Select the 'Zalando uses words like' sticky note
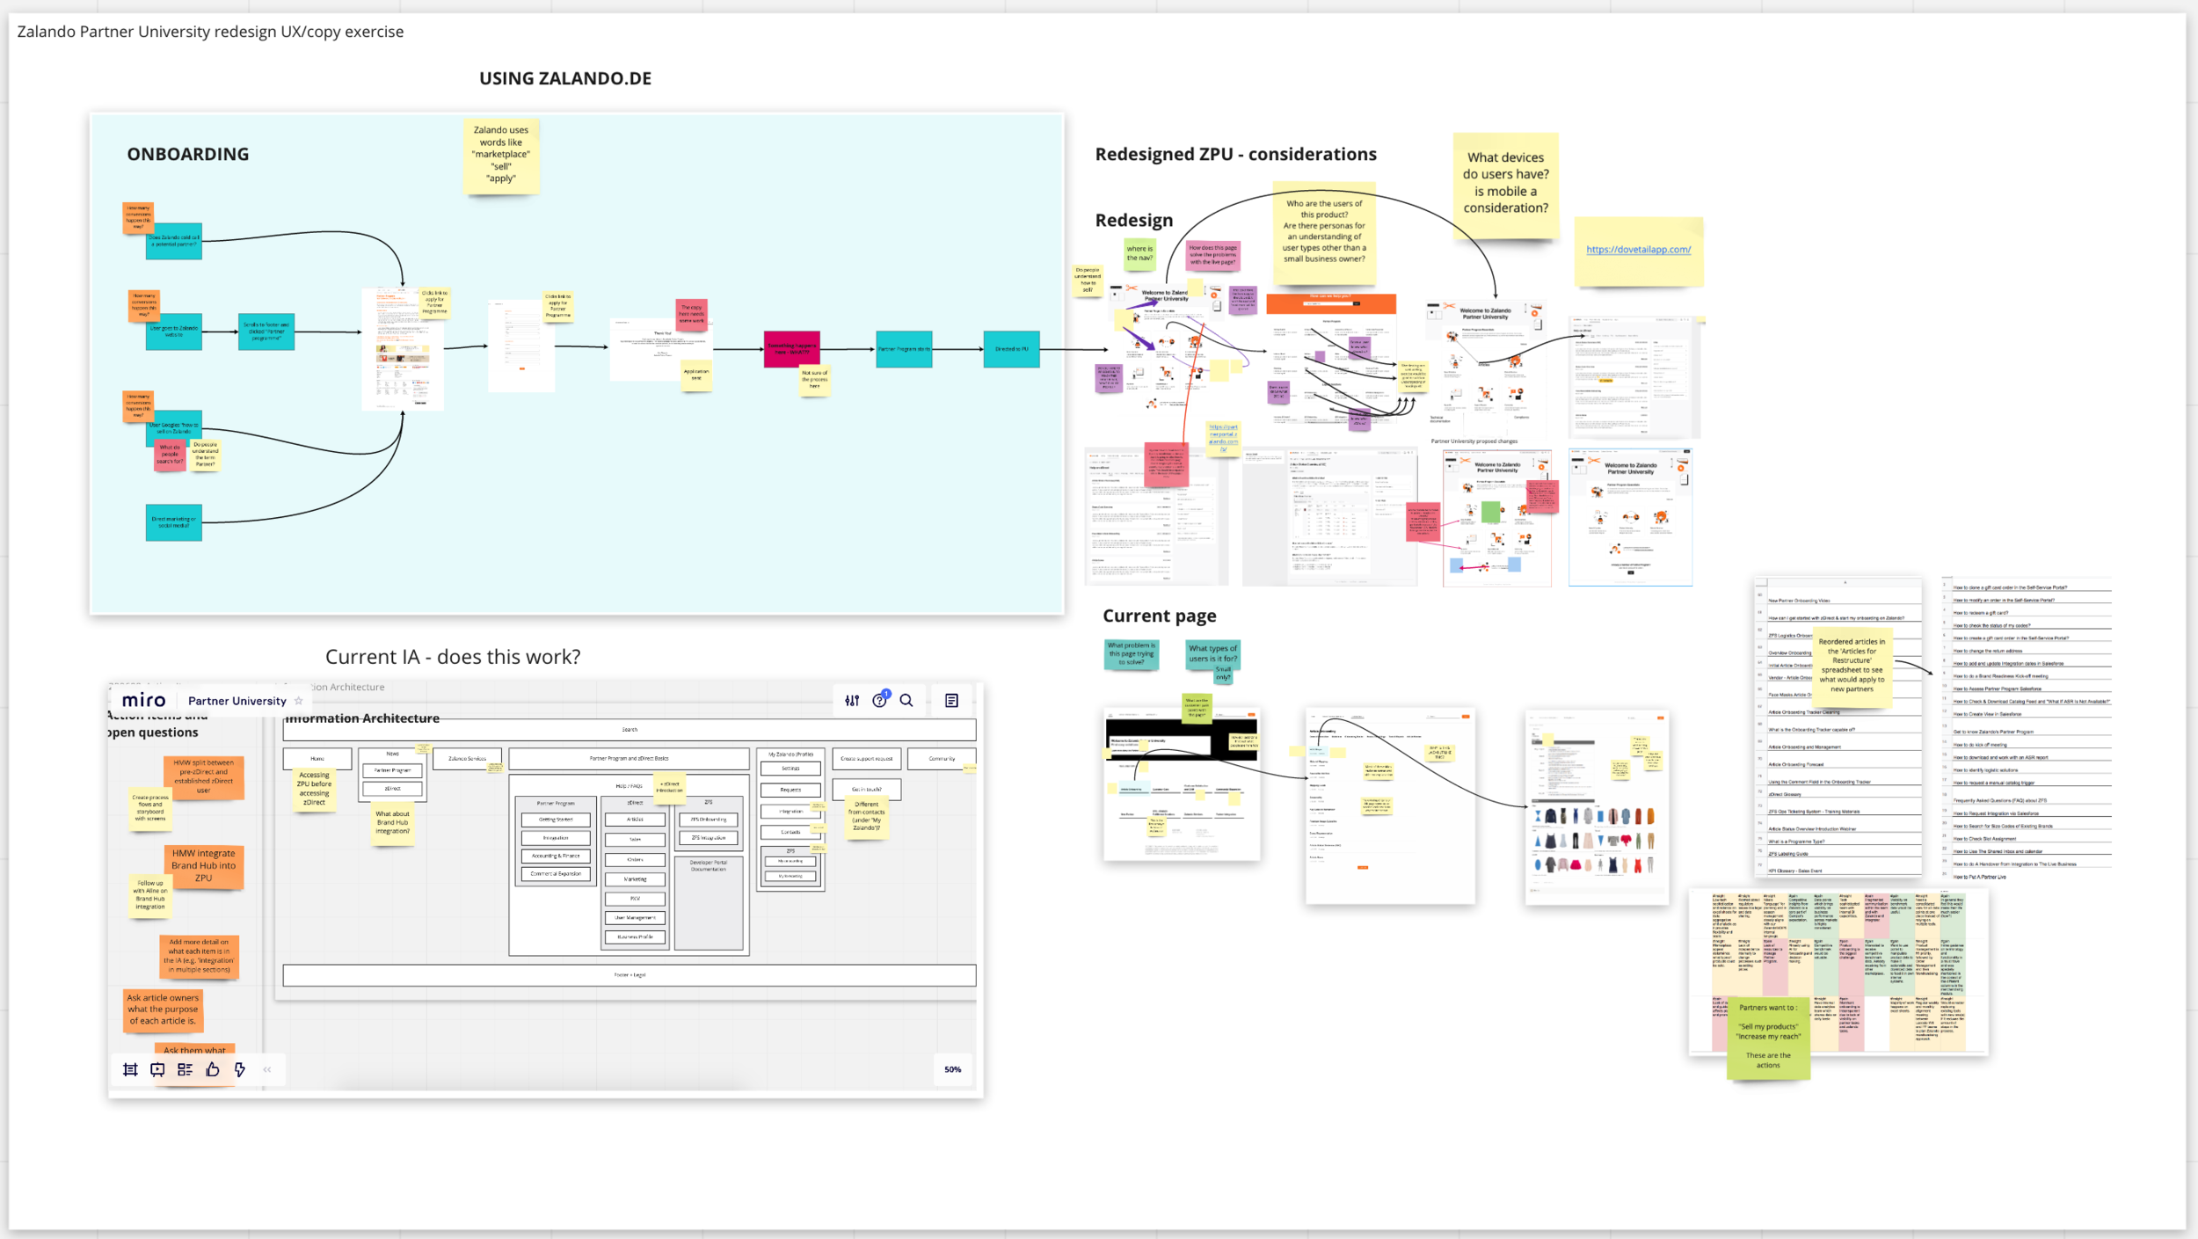Image resolution: width=2198 pixels, height=1239 pixels. pyautogui.click(x=501, y=156)
